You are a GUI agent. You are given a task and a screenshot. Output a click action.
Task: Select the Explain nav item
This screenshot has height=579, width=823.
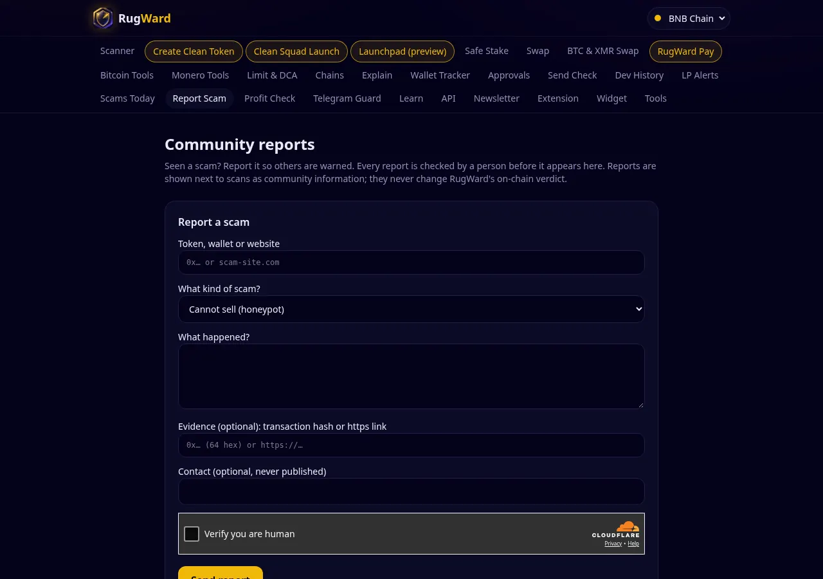tap(377, 75)
